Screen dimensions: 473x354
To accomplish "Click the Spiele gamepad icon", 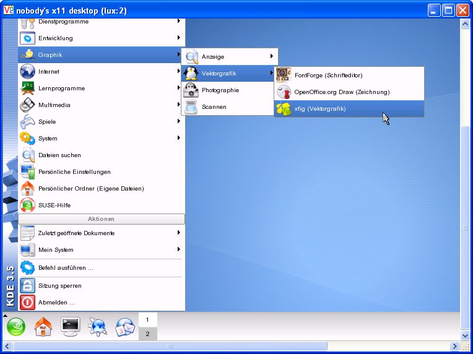I will (x=27, y=122).
